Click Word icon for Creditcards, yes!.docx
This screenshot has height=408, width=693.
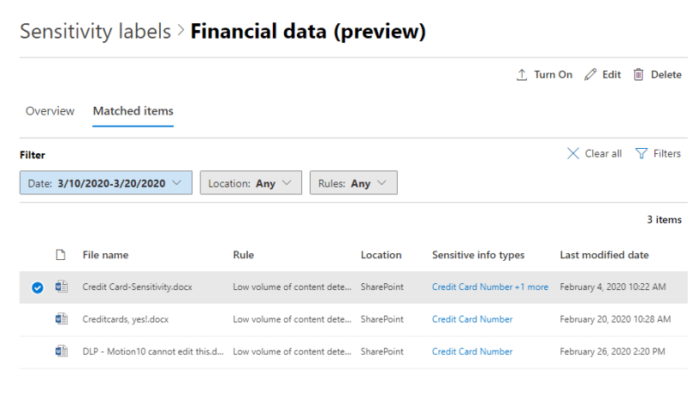pyautogui.click(x=61, y=319)
